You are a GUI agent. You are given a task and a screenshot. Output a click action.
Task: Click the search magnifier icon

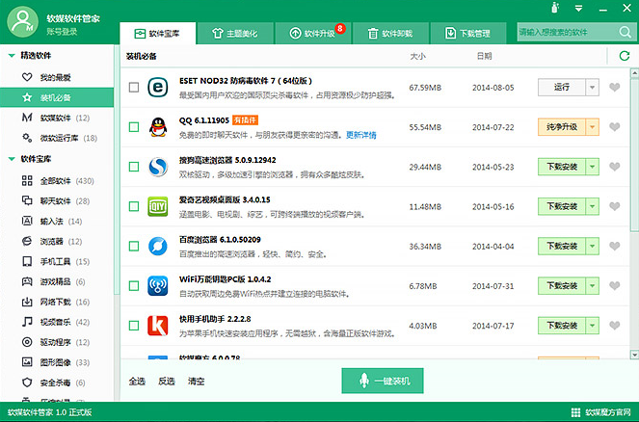coord(627,32)
